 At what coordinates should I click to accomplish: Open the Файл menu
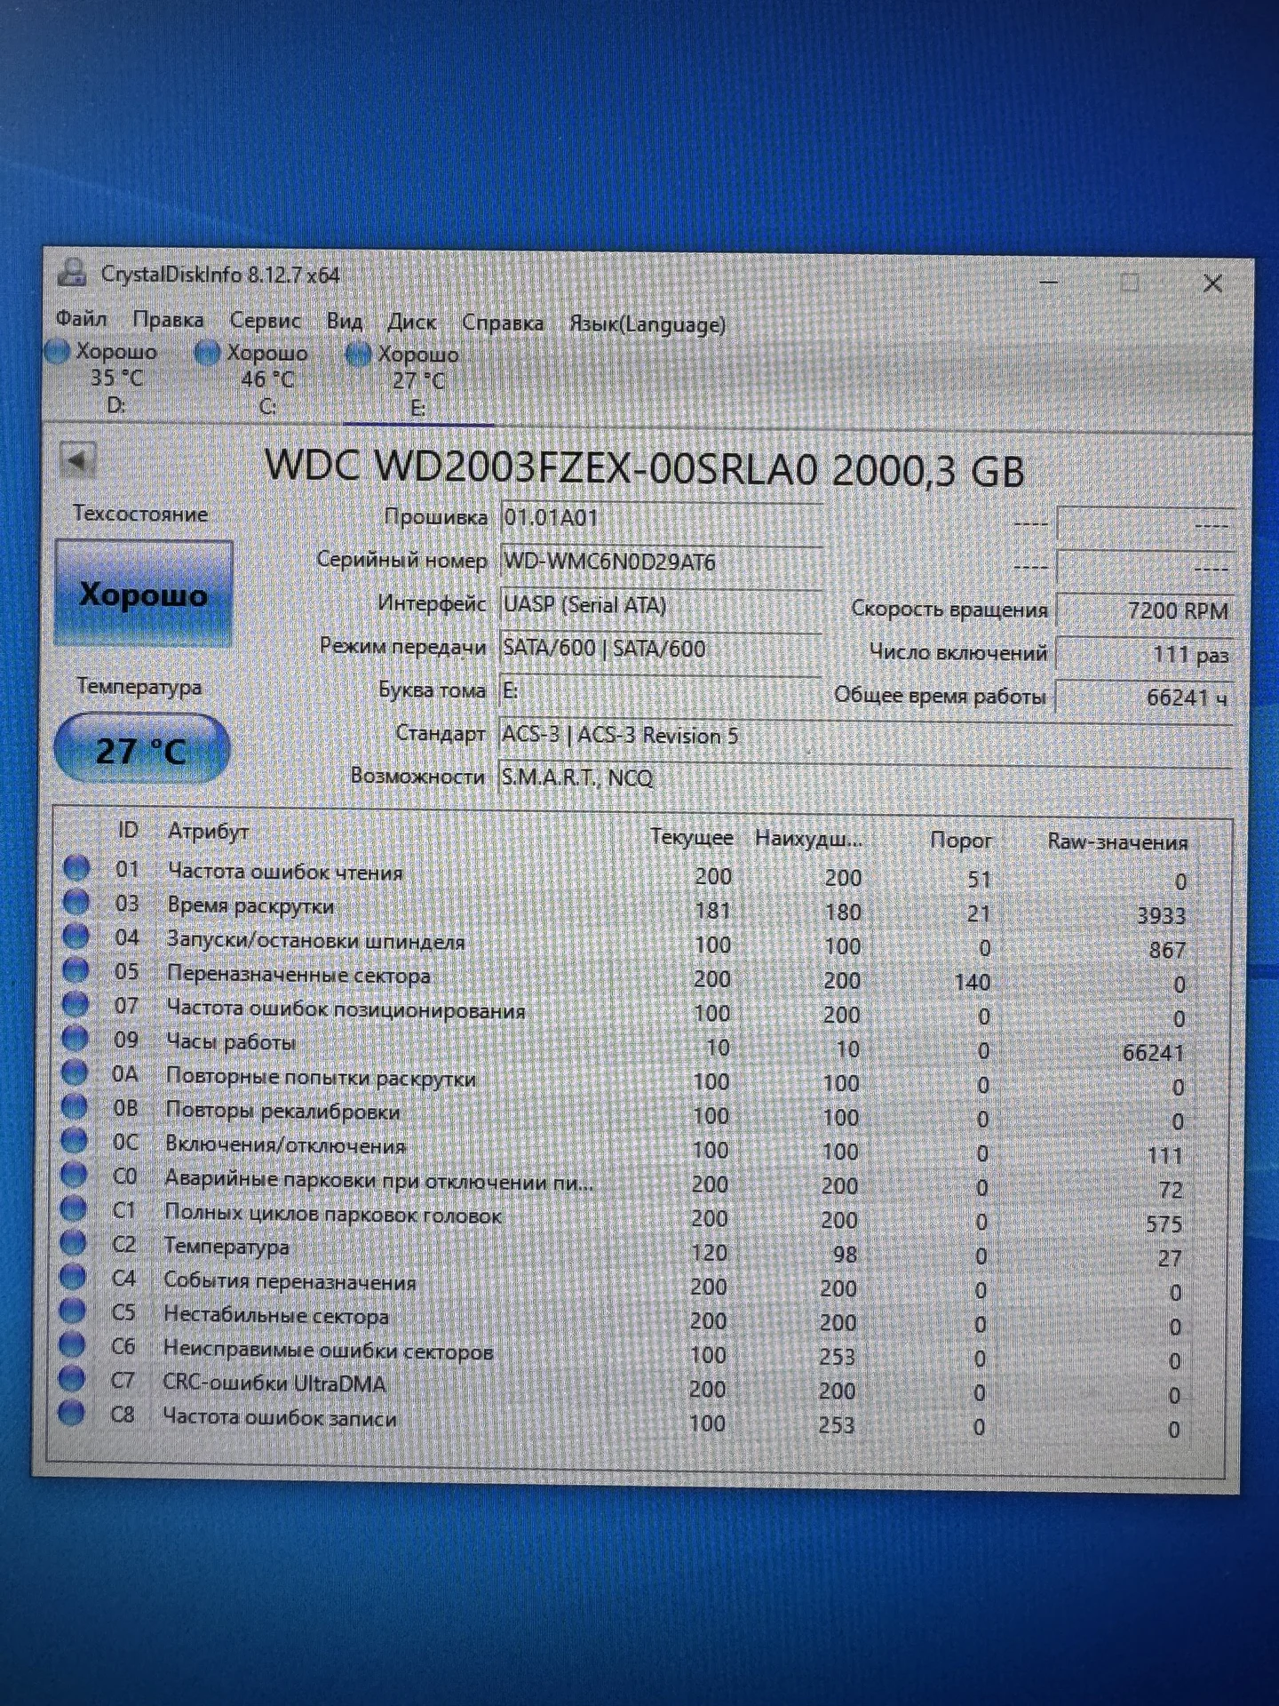click(81, 318)
